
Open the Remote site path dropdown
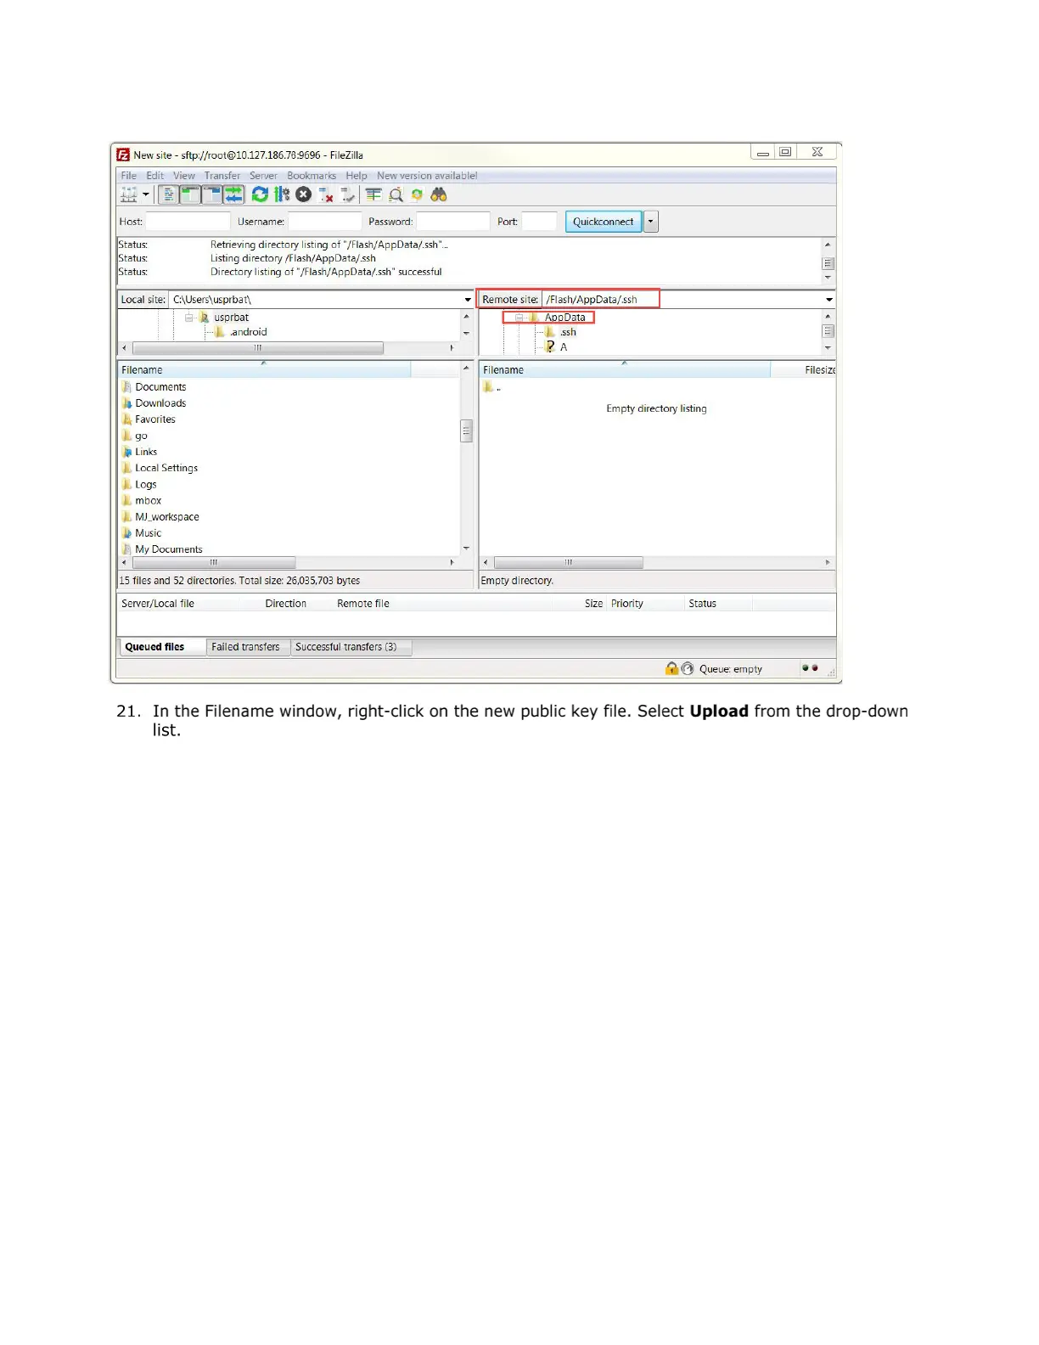[829, 300]
